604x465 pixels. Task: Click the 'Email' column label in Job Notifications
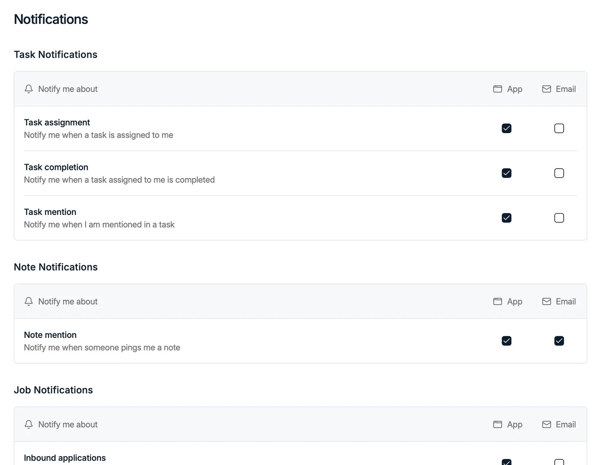566,424
